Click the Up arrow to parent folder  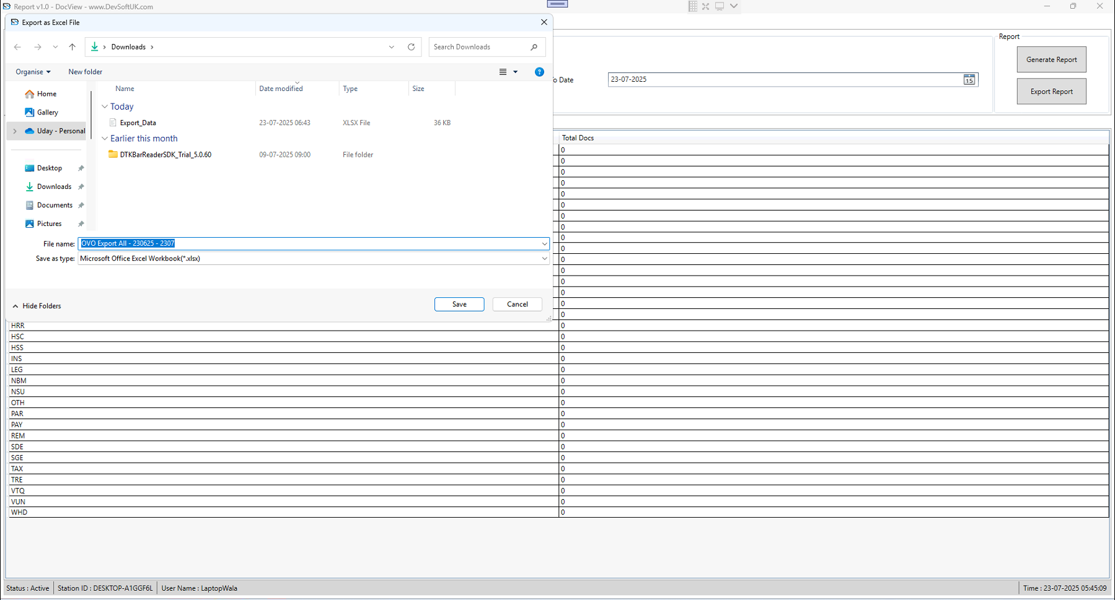point(72,46)
